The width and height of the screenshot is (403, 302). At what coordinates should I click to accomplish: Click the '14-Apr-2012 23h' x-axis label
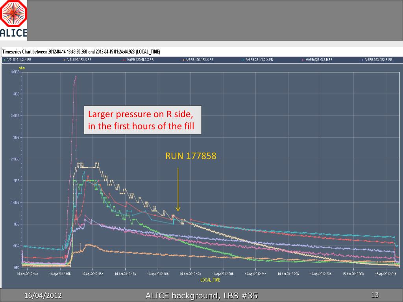click(321, 274)
